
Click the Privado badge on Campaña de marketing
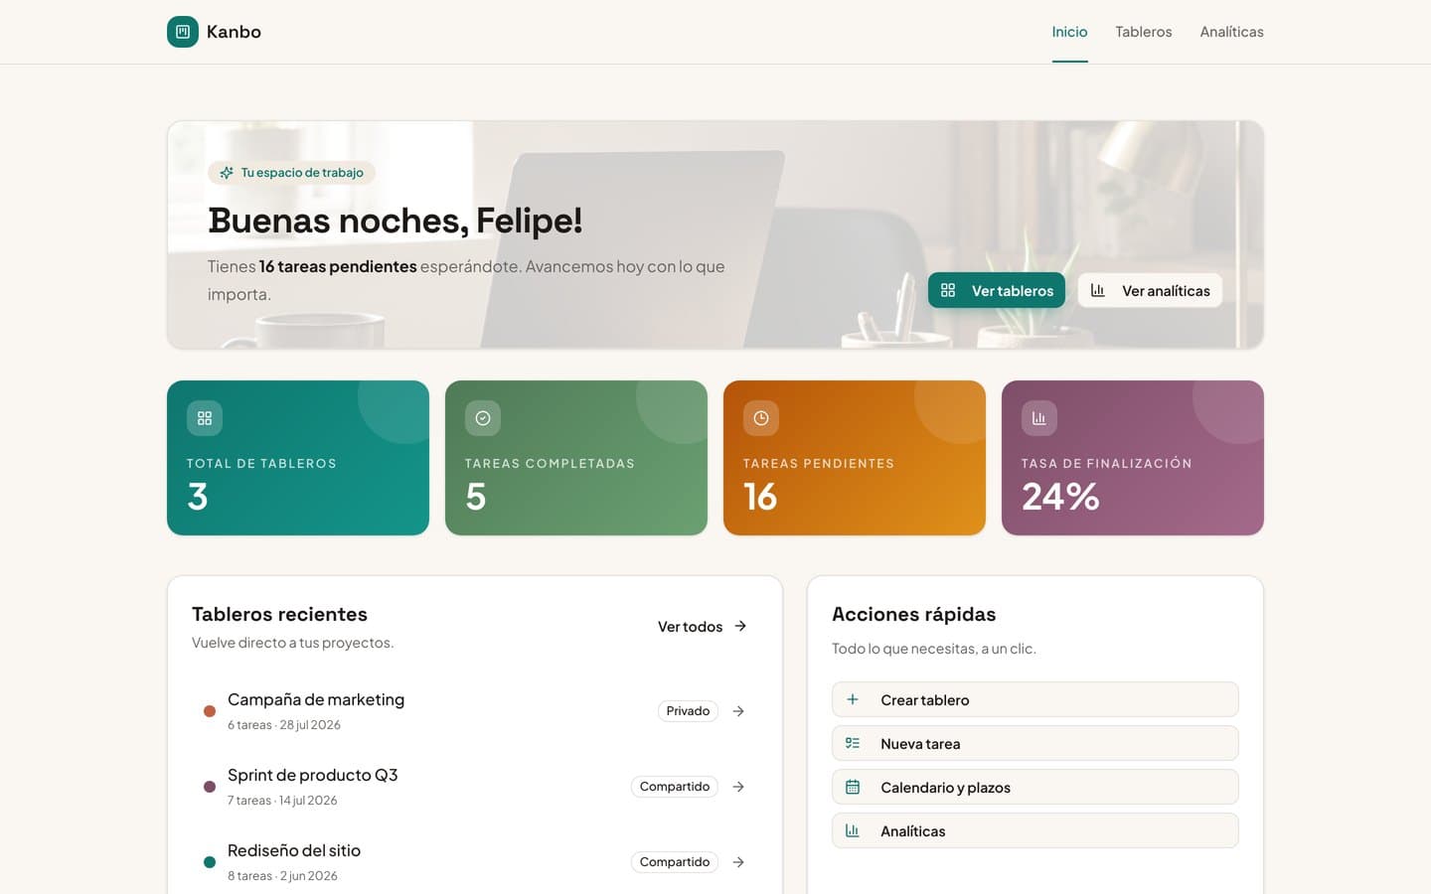click(x=688, y=711)
